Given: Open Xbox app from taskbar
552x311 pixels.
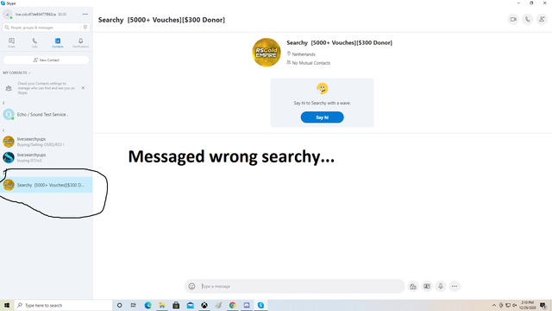Looking at the screenshot, I should point(204,305).
